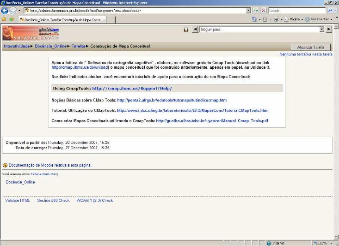The width and height of the screenshot is (339, 246).
Task: Click the previous activity arrow beside Seguir para
Action: [195, 30]
